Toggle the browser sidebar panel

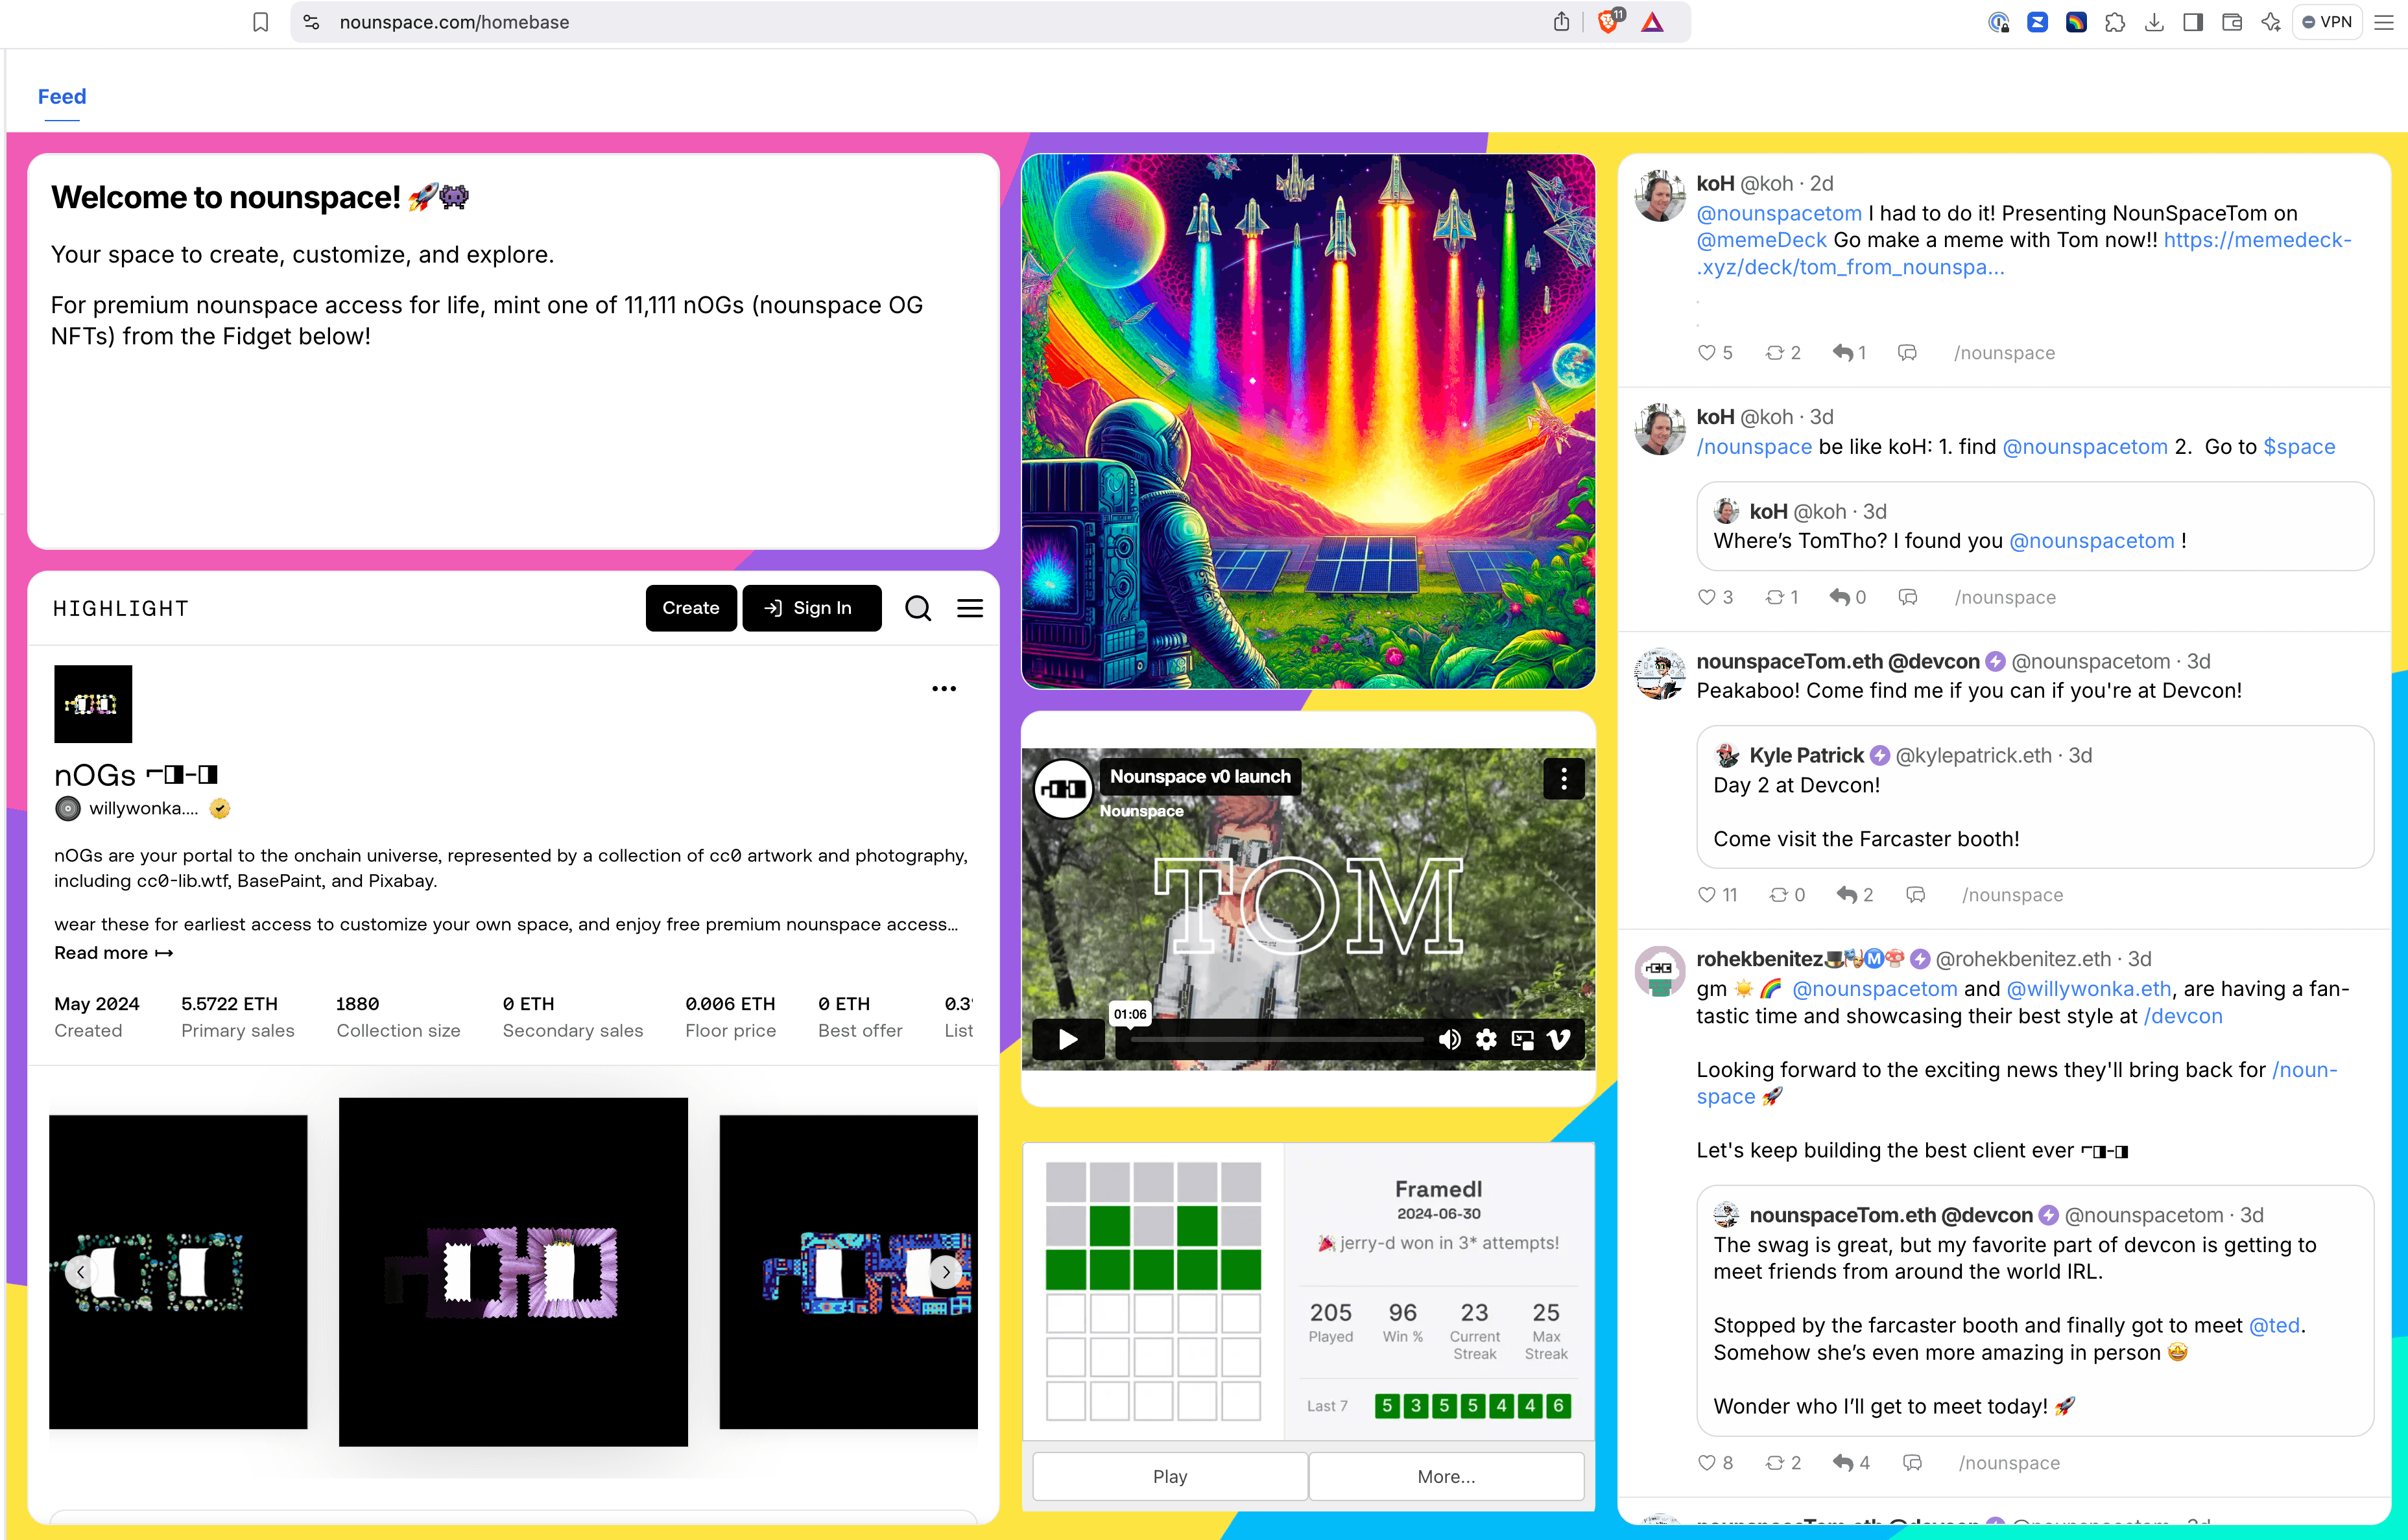[2193, 22]
